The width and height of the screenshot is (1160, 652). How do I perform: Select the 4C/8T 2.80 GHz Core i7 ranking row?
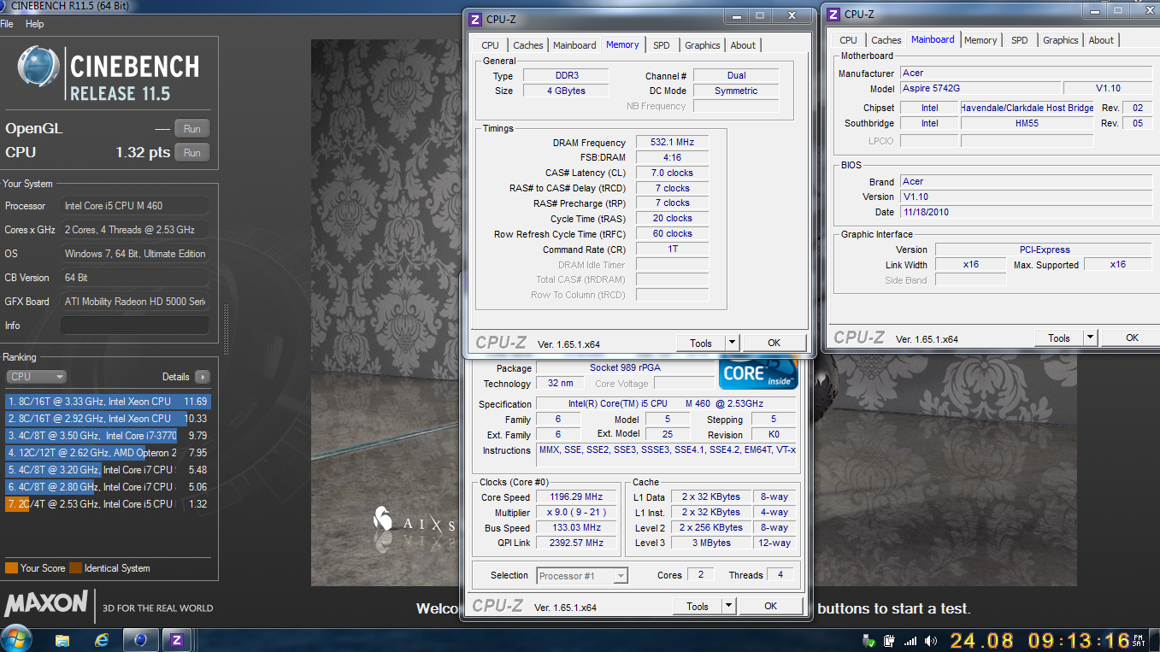click(x=107, y=487)
